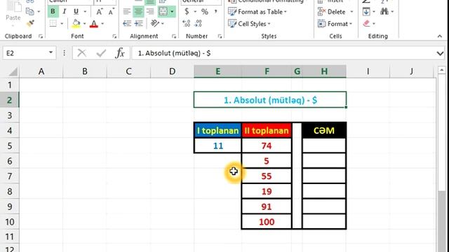Click the Name Box showing E2
Image resolution: width=449 pixels, height=252 pixels.
coord(25,53)
